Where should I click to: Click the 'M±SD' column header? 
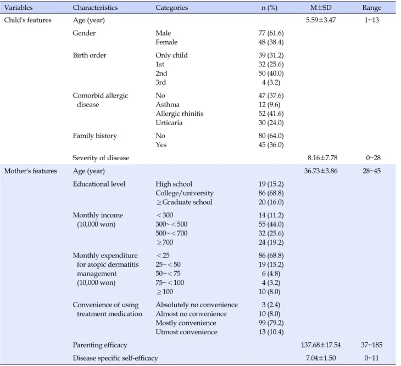(x=321, y=7)
